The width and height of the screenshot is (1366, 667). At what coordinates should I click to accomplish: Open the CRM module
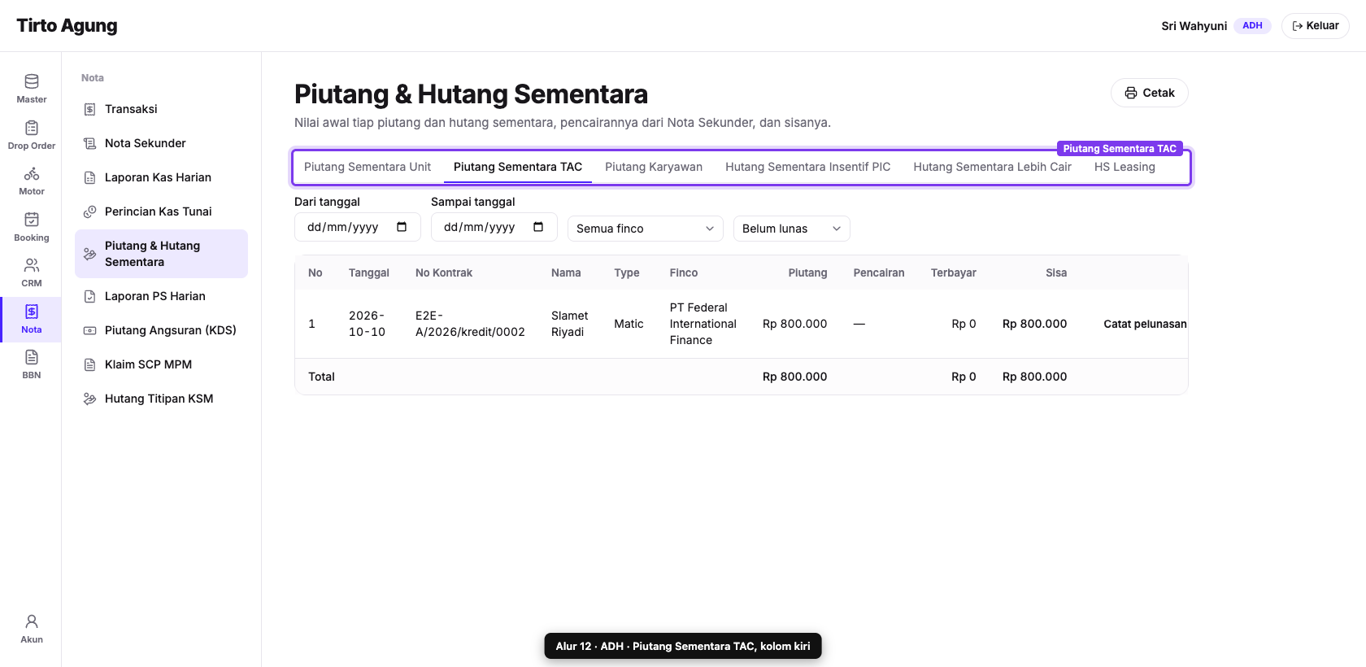coord(31,272)
